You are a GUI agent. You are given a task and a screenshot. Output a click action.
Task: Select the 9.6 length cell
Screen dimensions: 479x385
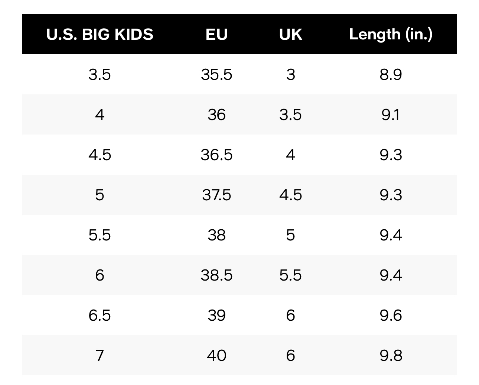(391, 315)
